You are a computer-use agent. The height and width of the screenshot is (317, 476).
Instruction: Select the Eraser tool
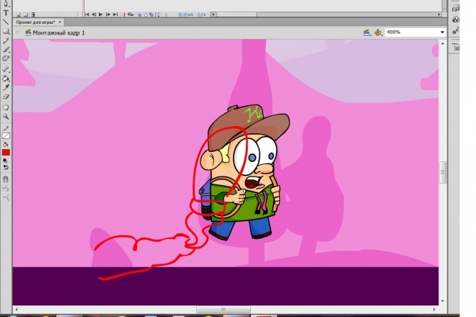[x=6, y=97]
